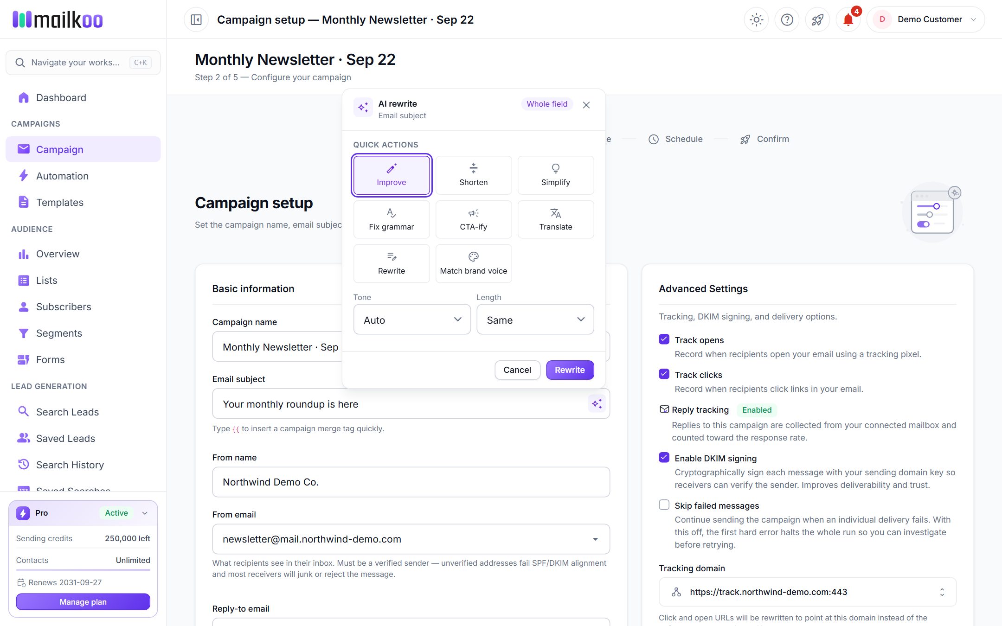Click AI sparkle icon in Email subject field
Image resolution: width=1002 pixels, height=626 pixels.
[597, 403]
